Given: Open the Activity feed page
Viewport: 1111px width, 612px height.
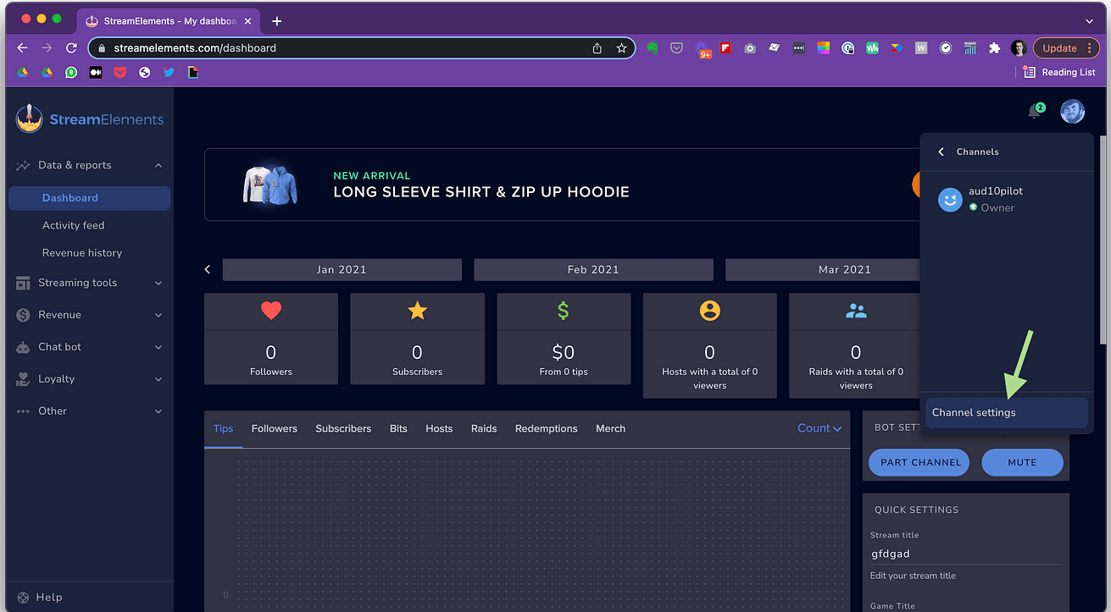Looking at the screenshot, I should click(74, 225).
